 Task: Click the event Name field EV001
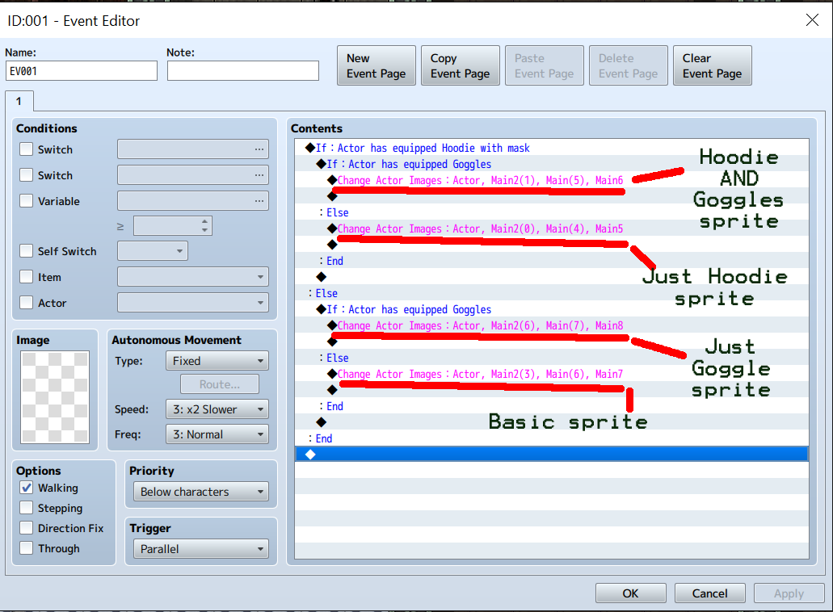pos(82,70)
